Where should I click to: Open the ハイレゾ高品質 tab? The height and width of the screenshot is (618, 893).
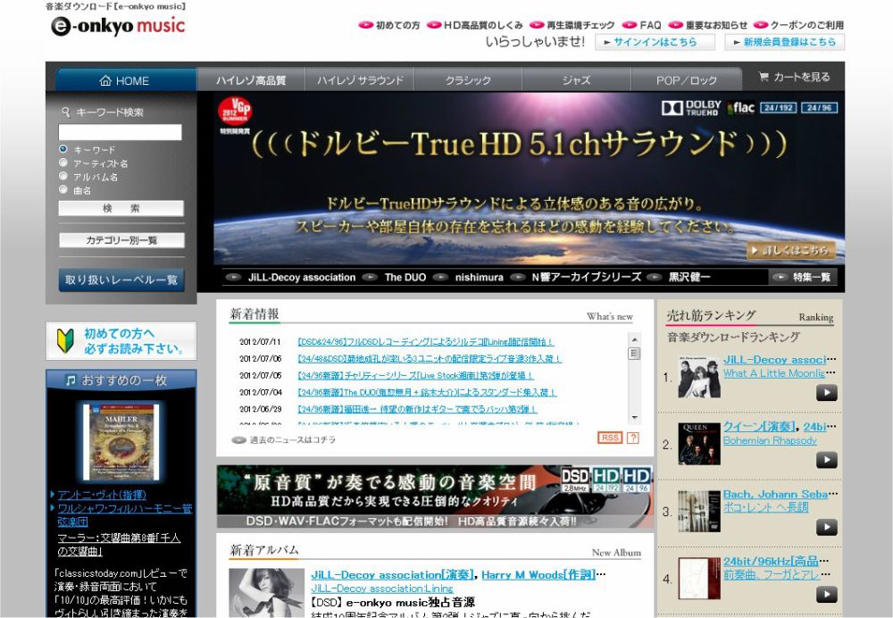[251, 80]
